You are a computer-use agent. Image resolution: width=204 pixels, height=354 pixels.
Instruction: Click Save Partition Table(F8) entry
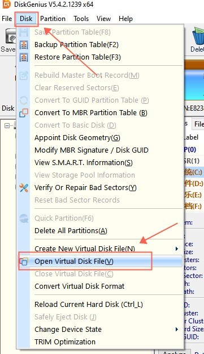click(x=72, y=32)
